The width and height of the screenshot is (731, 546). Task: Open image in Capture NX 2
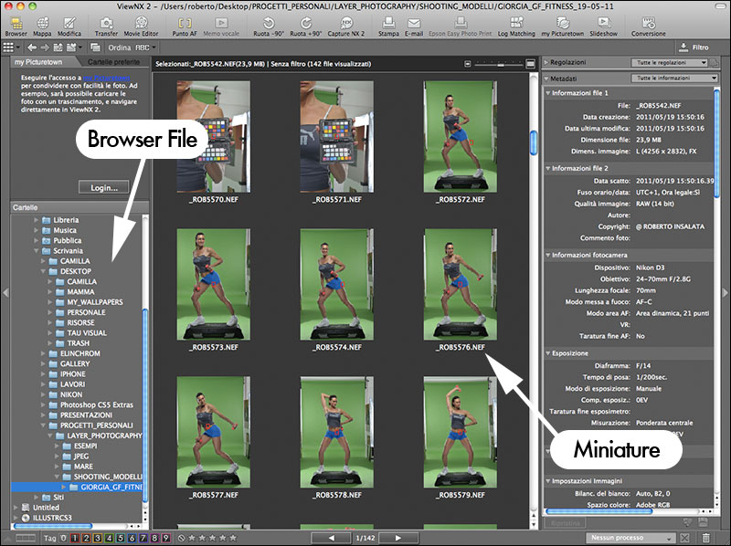pyautogui.click(x=346, y=26)
